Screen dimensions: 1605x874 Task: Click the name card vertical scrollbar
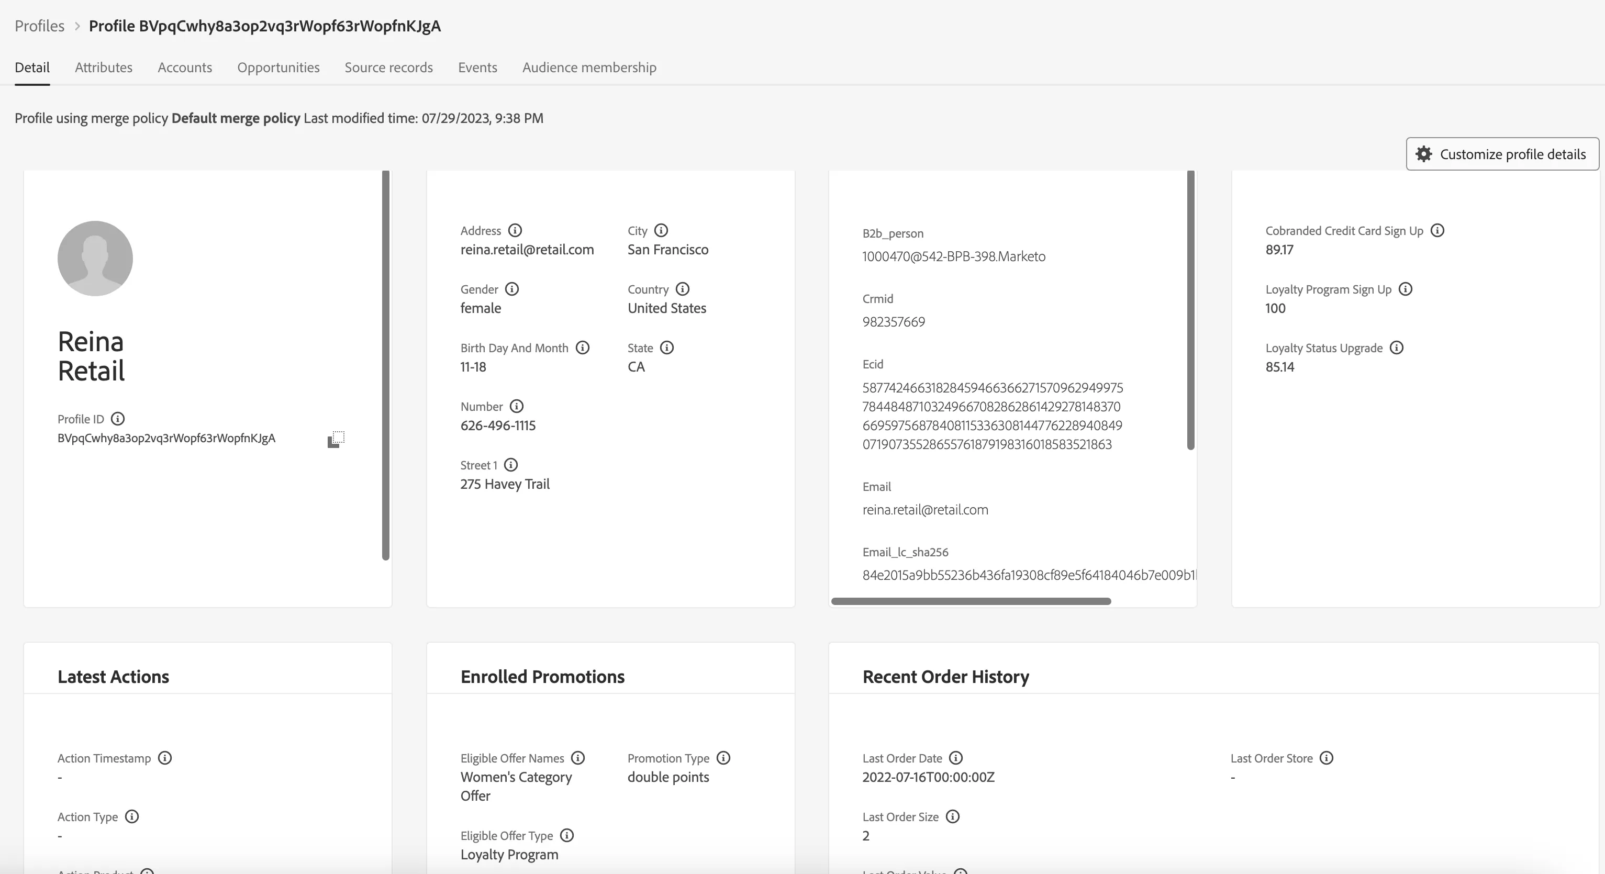385,365
